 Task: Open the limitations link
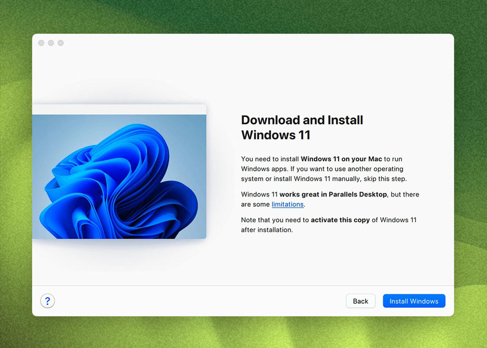point(288,204)
